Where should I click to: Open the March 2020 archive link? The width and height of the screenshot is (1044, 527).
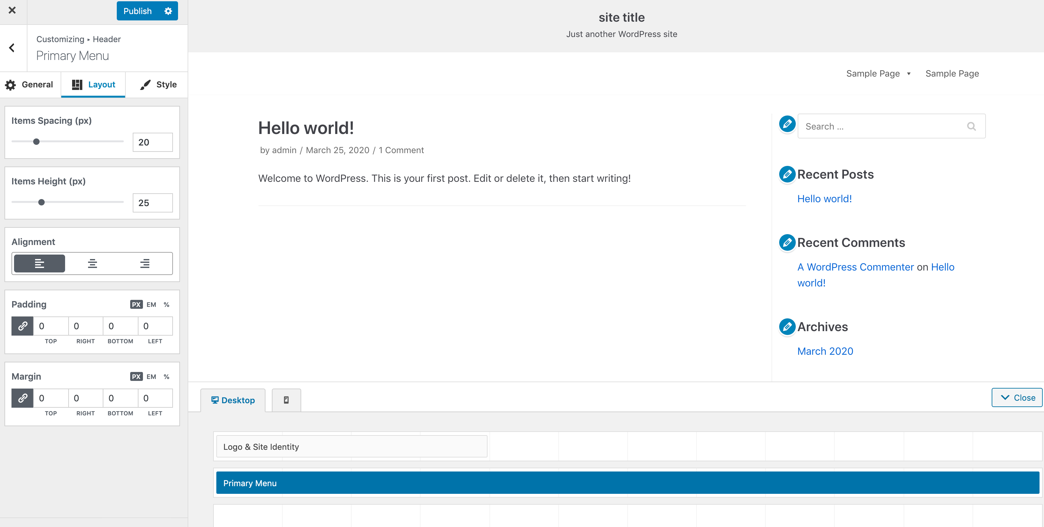pos(825,351)
